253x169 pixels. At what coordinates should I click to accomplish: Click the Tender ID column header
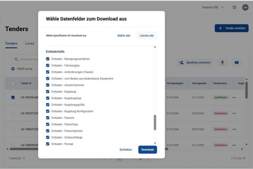(26, 83)
